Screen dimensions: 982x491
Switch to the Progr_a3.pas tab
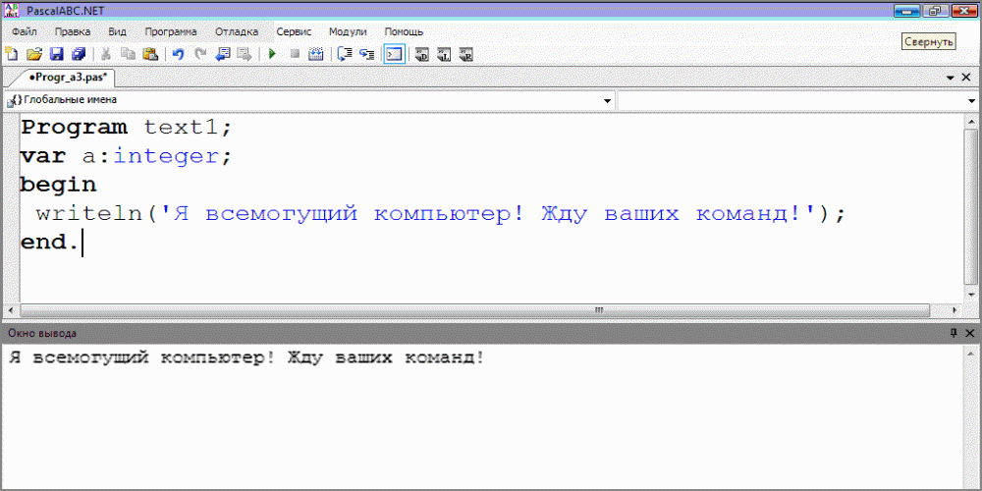click(67, 77)
